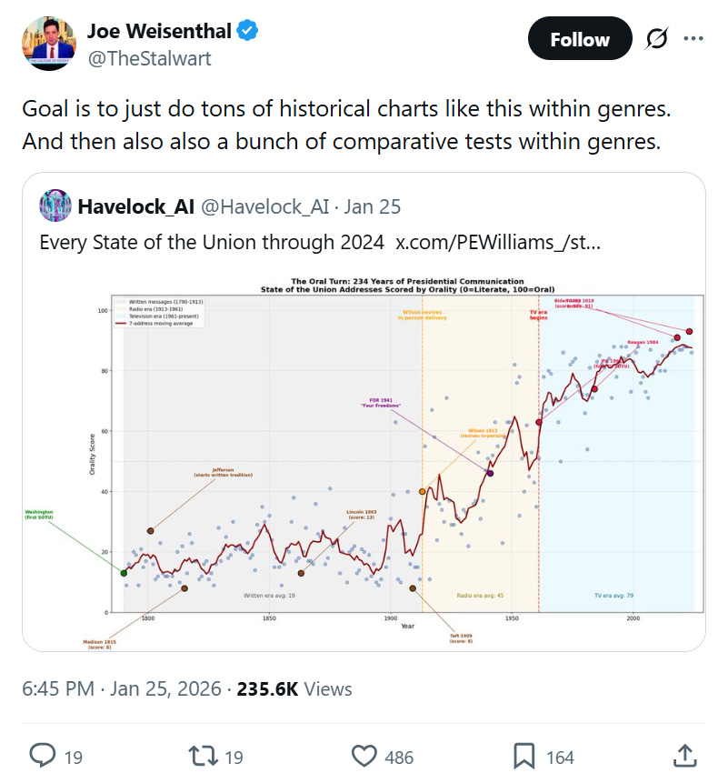
Task: Click the blue verified badge icon
Action: pos(247,30)
